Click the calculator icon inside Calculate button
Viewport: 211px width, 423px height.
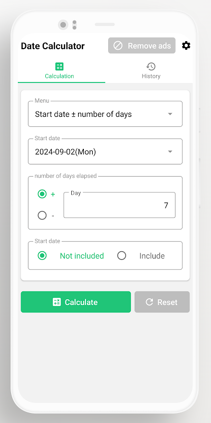56,302
